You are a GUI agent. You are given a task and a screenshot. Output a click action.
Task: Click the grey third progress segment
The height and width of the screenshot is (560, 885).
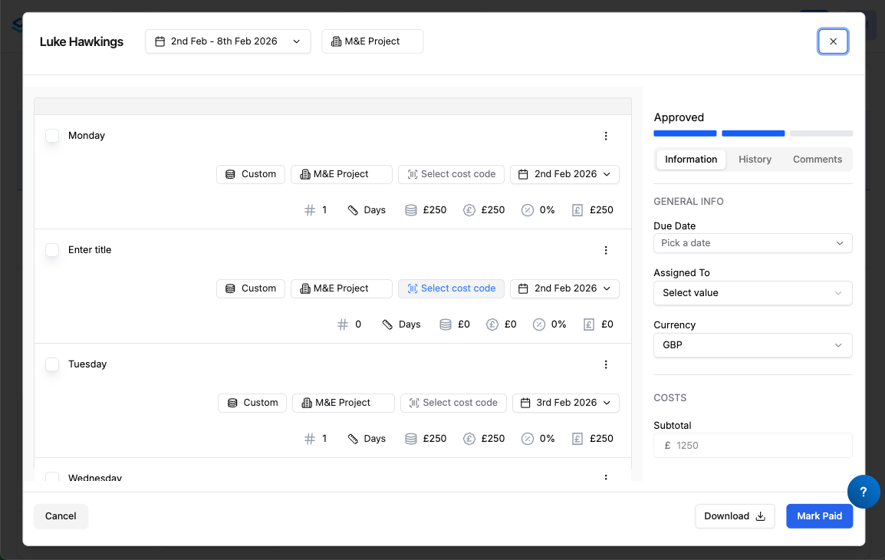pyautogui.click(x=821, y=133)
